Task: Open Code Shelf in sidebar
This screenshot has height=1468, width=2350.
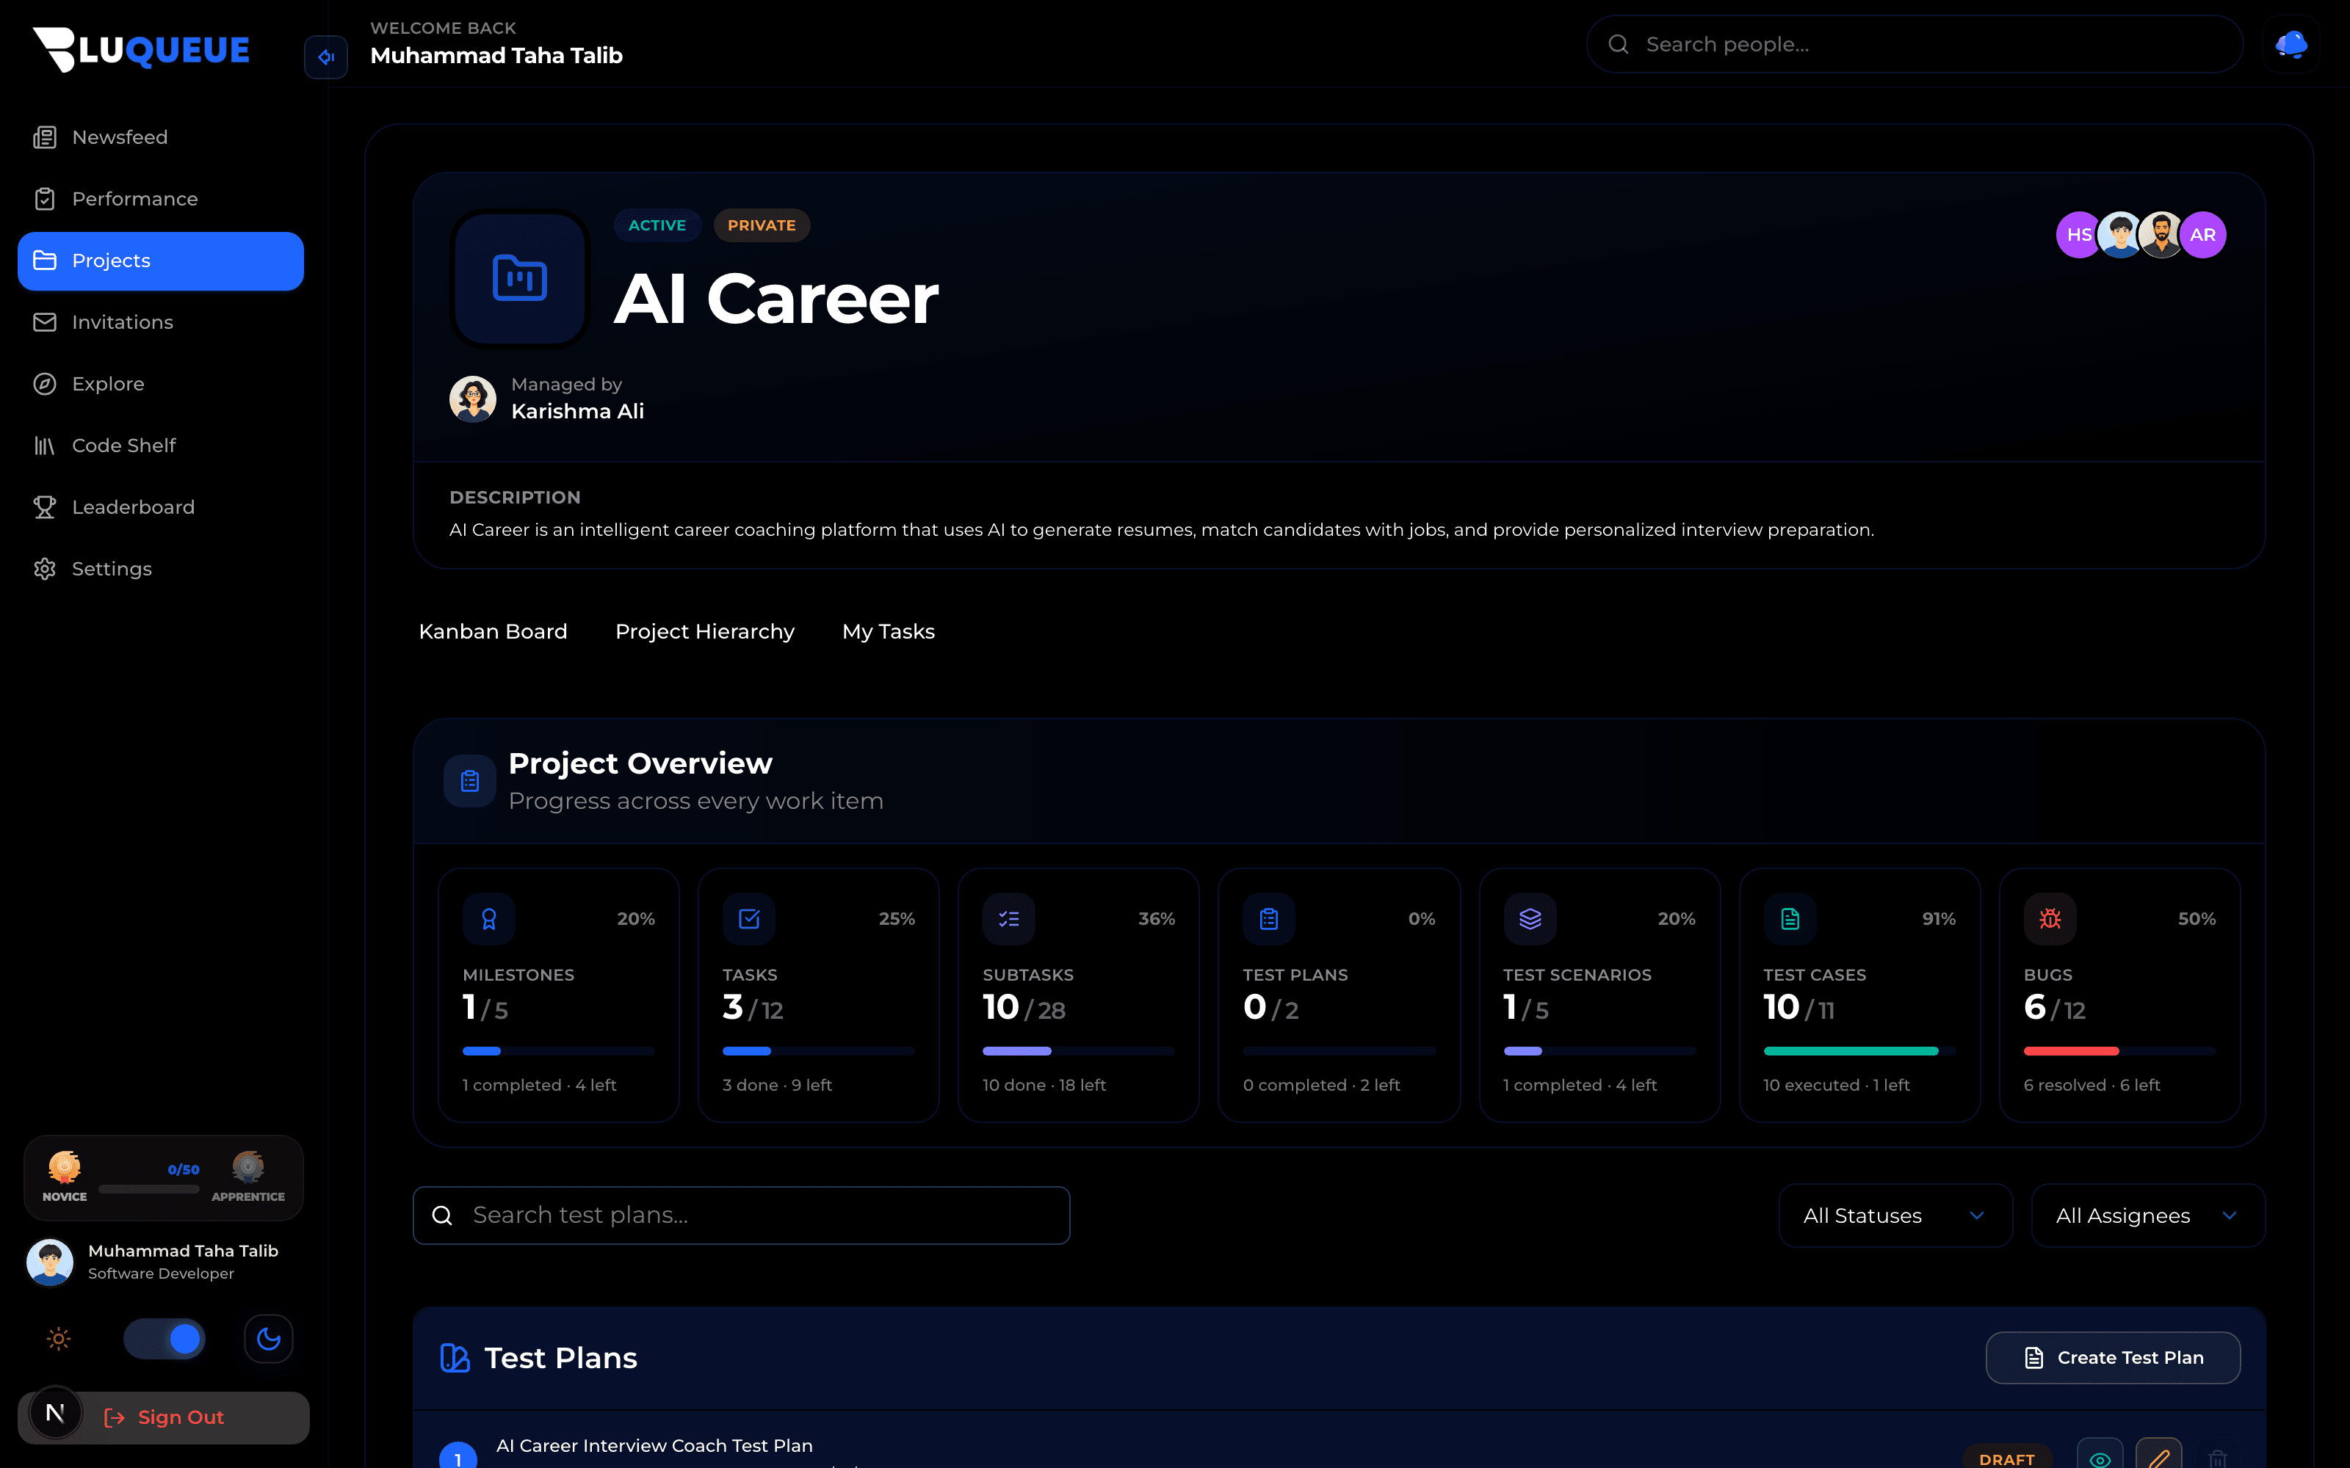Action: (x=160, y=446)
